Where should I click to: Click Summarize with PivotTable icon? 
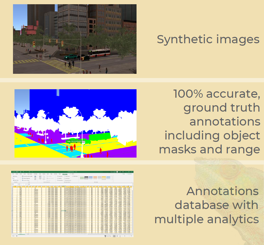coord(23,176)
